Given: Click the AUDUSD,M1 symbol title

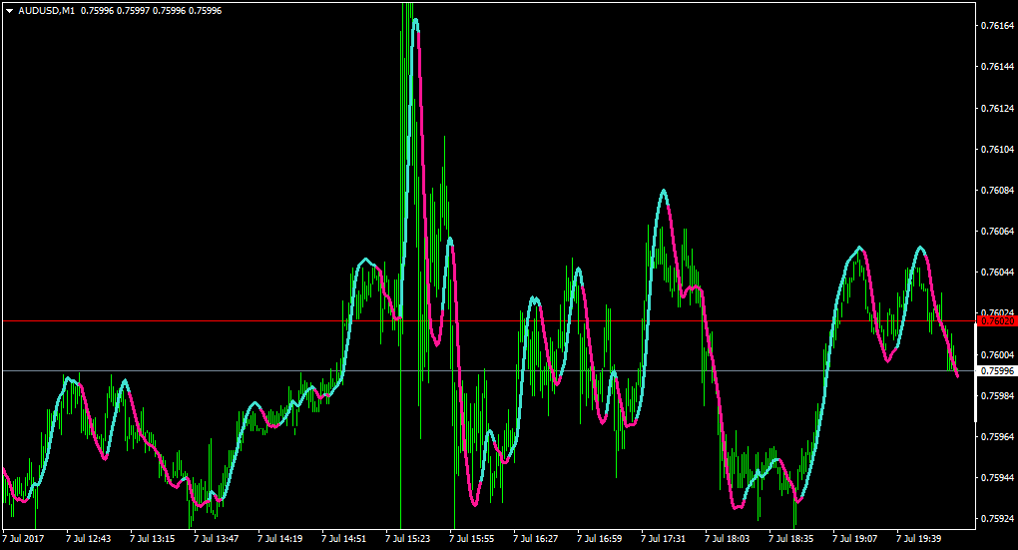Looking at the screenshot, I should pos(46,11).
